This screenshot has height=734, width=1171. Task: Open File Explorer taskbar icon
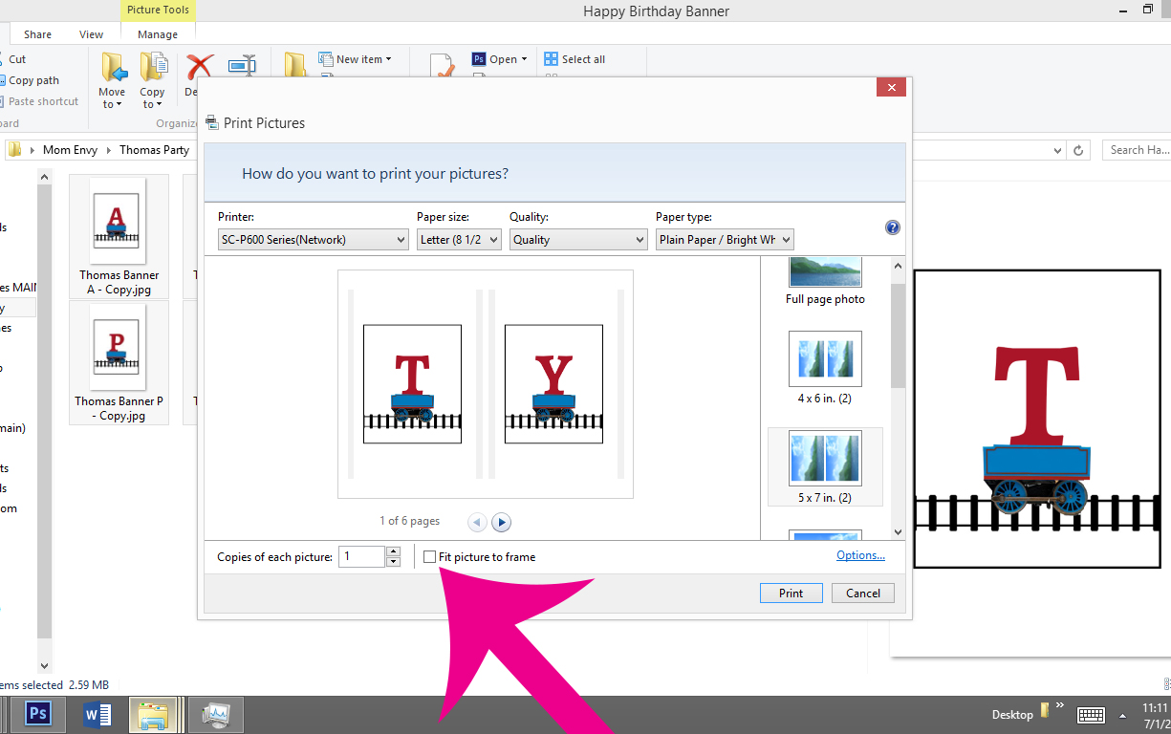[154, 714]
